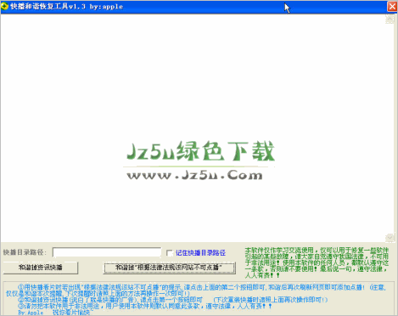Close the 快播和谐恢复工具 window
Image resolution: width=398 pixels, height=316 pixels.
pyautogui.click(x=392, y=6)
